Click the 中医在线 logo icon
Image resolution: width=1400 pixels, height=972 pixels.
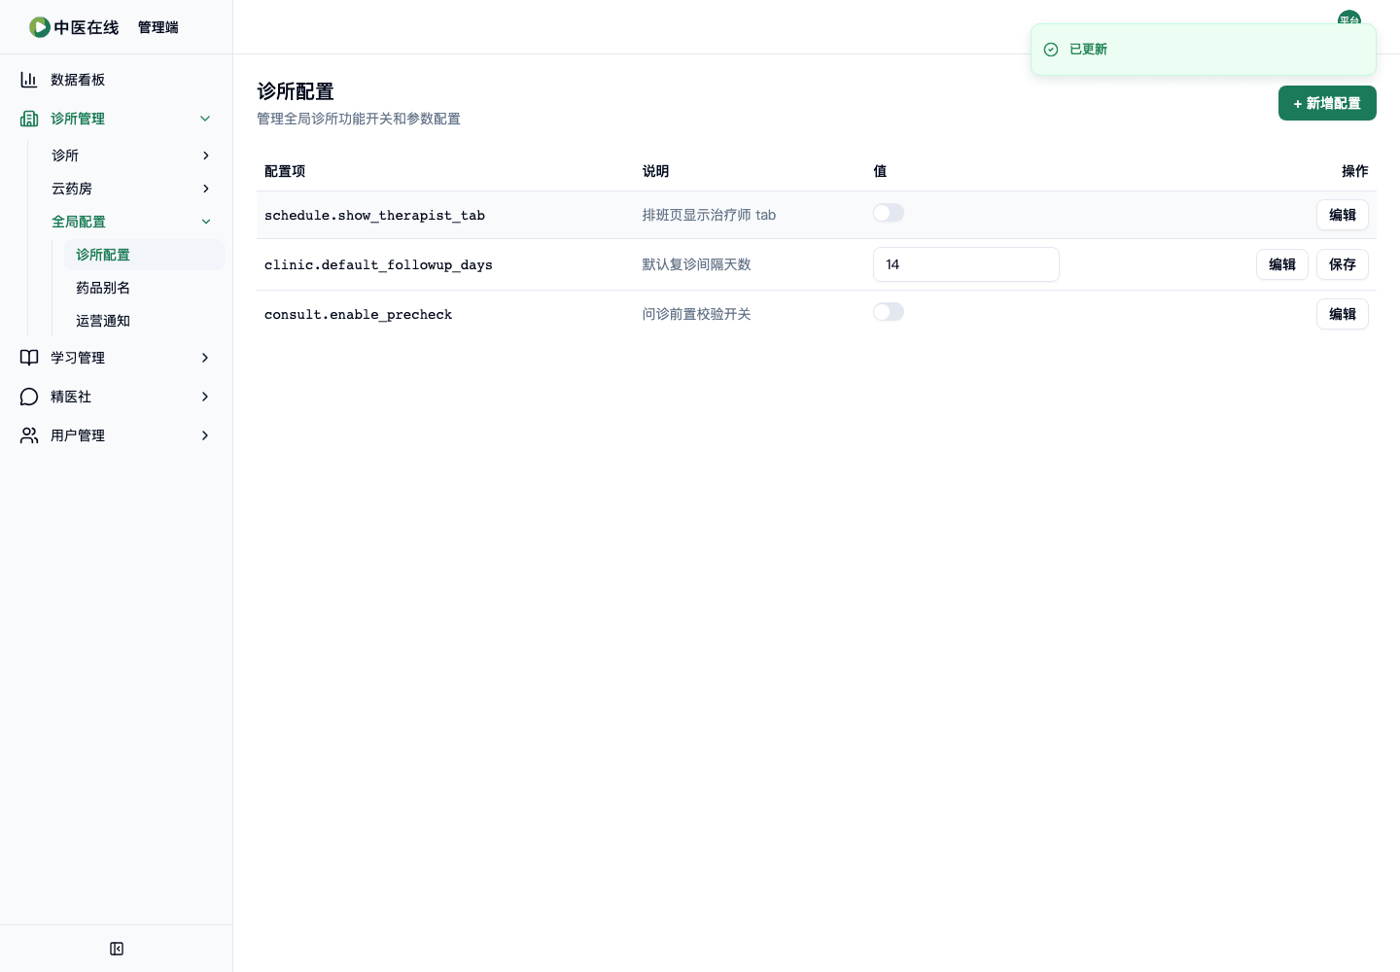40,27
